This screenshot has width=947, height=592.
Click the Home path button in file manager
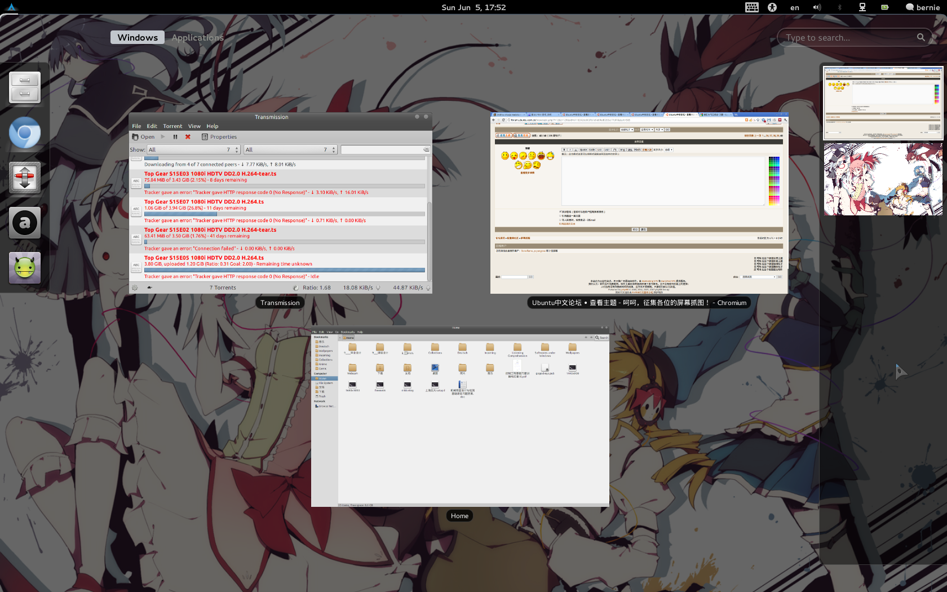[x=349, y=338]
